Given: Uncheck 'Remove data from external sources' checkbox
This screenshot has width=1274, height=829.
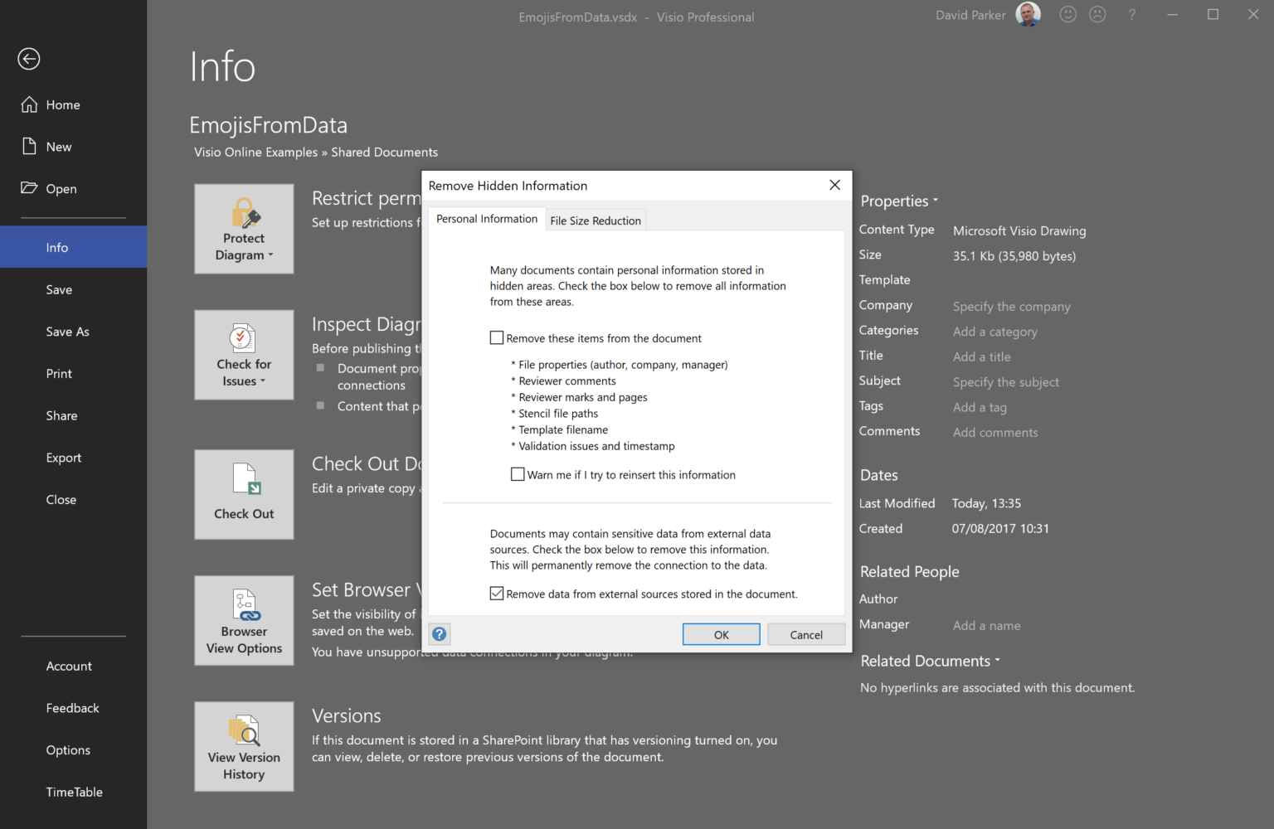Looking at the screenshot, I should tap(497, 594).
